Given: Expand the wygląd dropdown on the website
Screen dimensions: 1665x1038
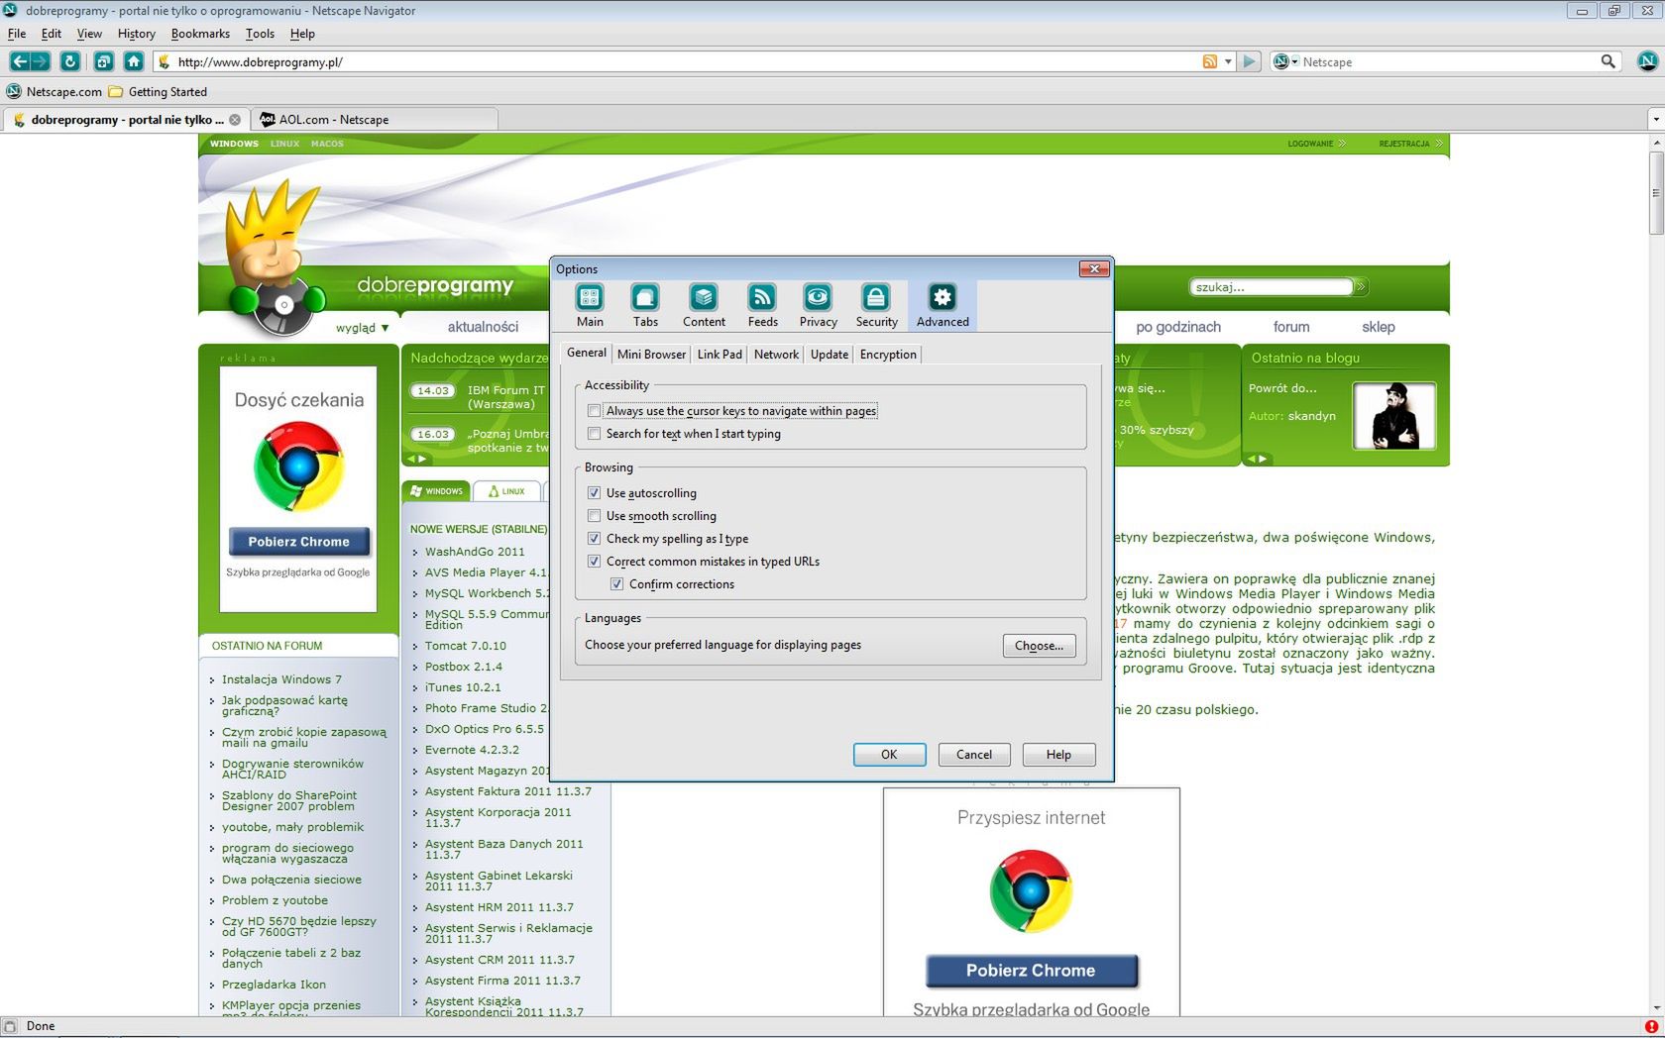Looking at the screenshot, I should [363, 328].
